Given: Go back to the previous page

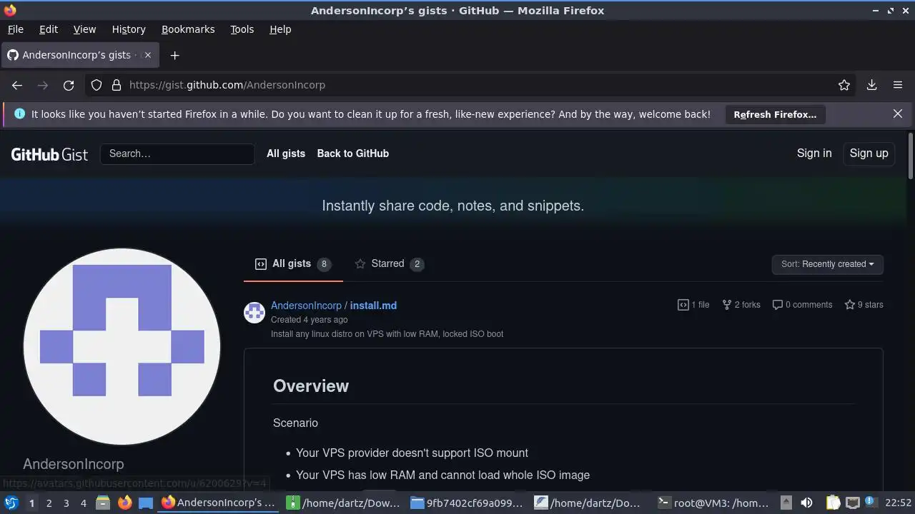Looking at the screenshot, I should [17, 85].
